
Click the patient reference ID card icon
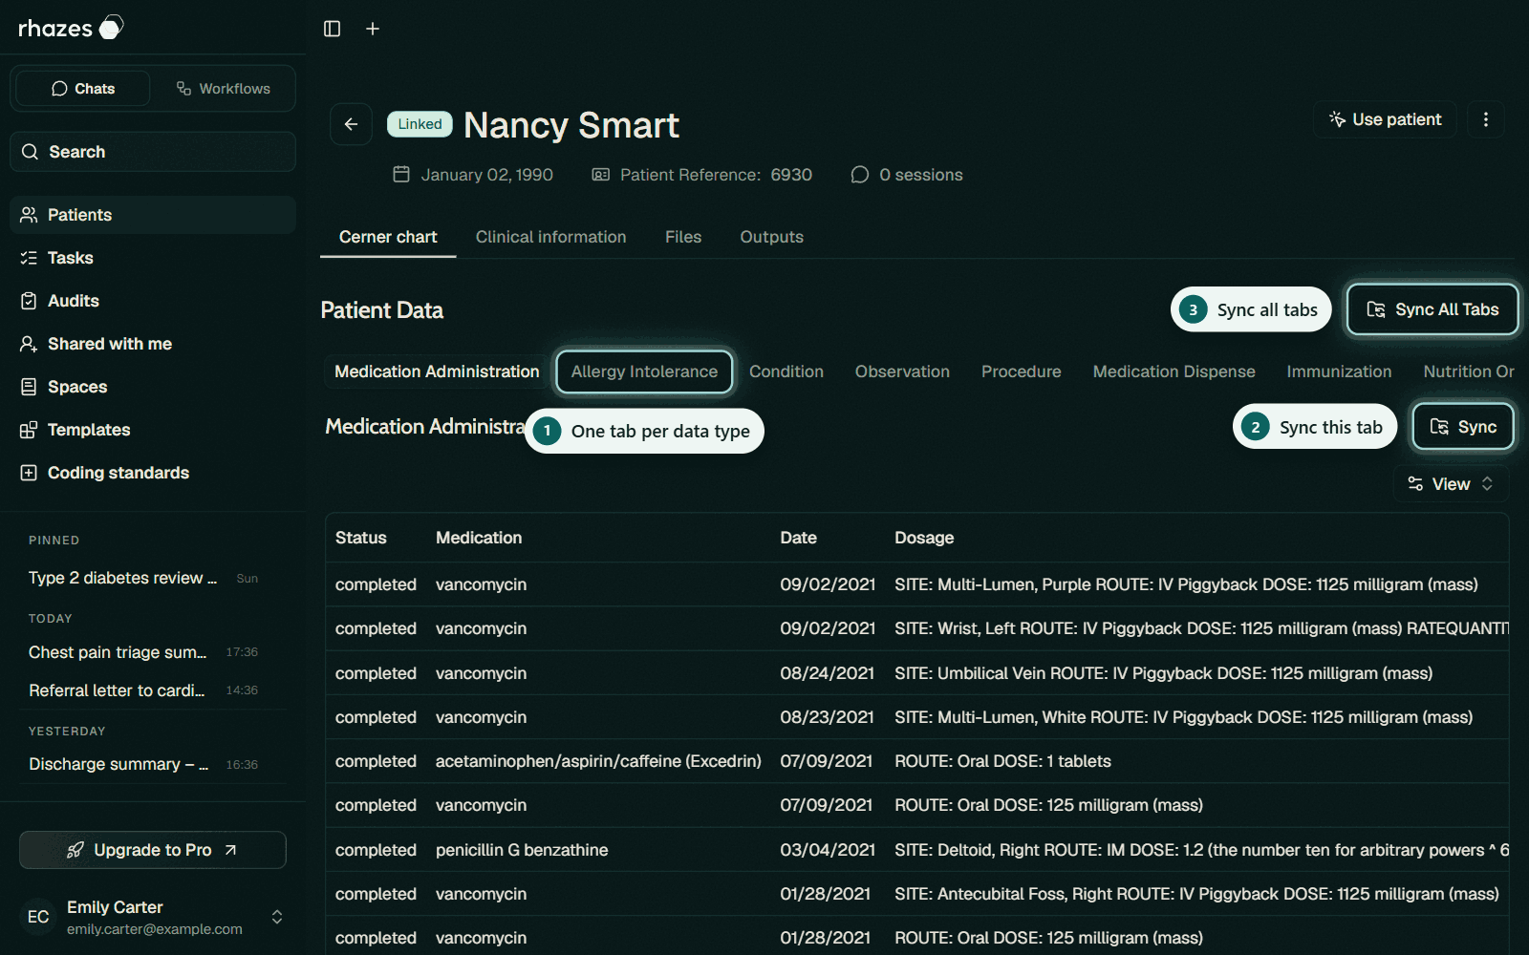pos(600,175)
